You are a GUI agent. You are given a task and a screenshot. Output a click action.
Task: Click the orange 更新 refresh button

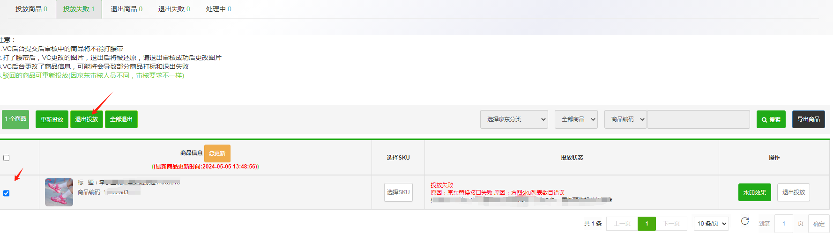(x=217, y=153)
